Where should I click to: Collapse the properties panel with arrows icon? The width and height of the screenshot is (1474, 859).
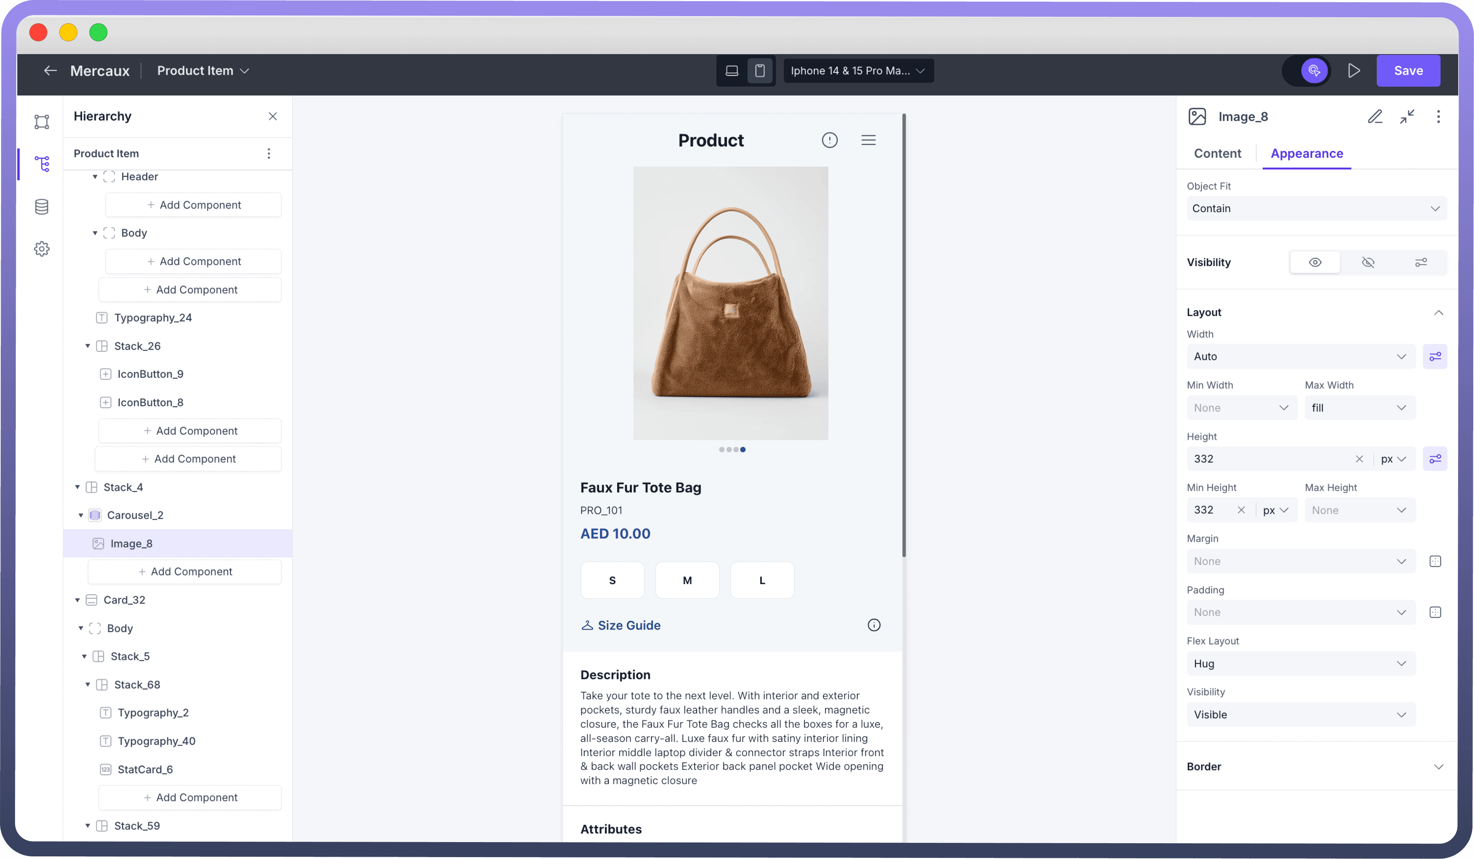pyautogui.click(x=1407, y=117)
